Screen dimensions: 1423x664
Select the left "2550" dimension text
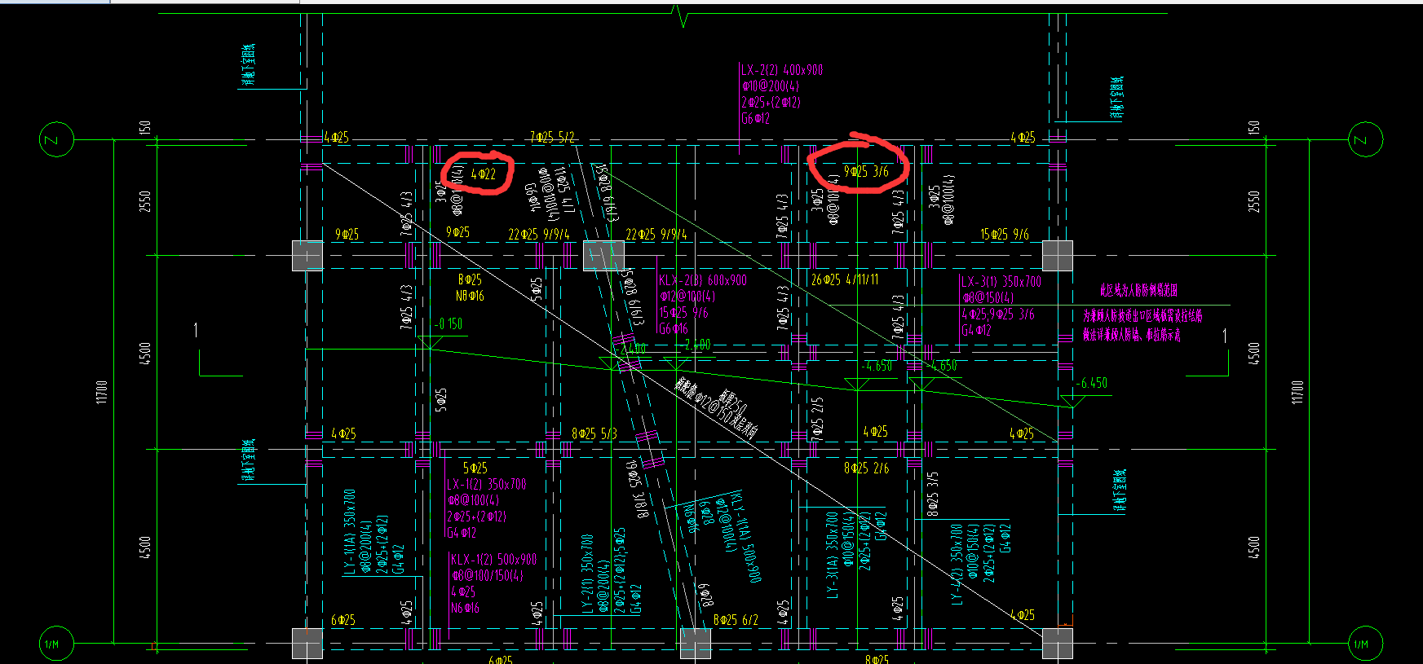coord(145,201)
